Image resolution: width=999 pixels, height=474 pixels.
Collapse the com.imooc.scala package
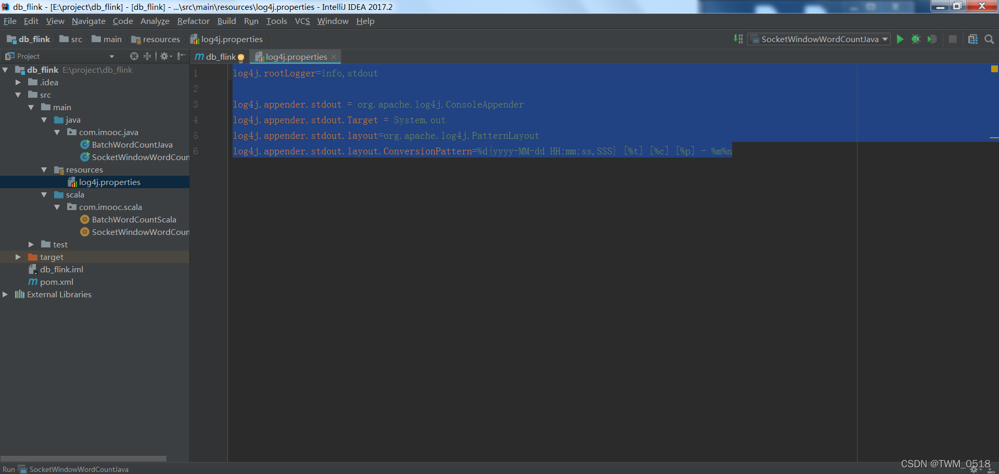pos(57,207)
